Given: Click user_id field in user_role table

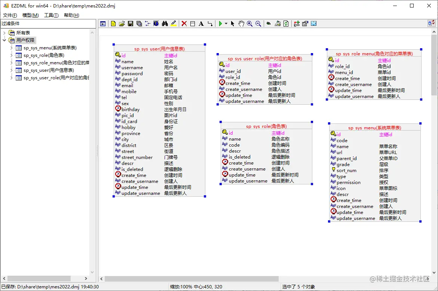Looking at the screenshot, I should 233,71.
